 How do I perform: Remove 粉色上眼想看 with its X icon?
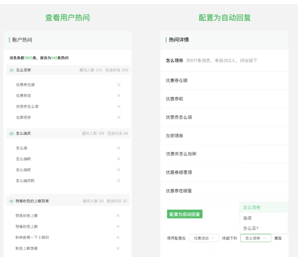click(118, 248)
